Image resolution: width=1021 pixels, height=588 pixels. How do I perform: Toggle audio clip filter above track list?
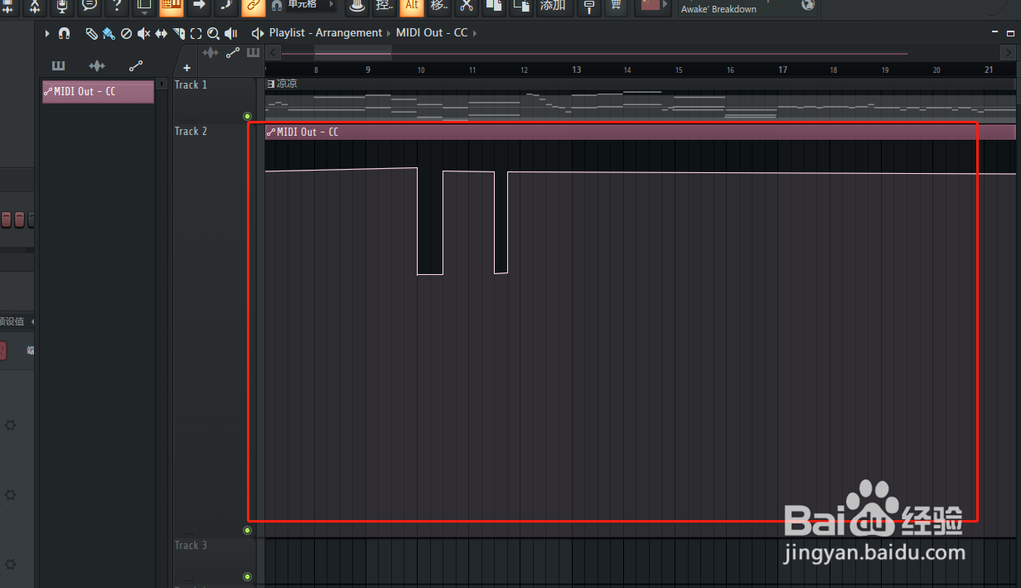(211, 53)
